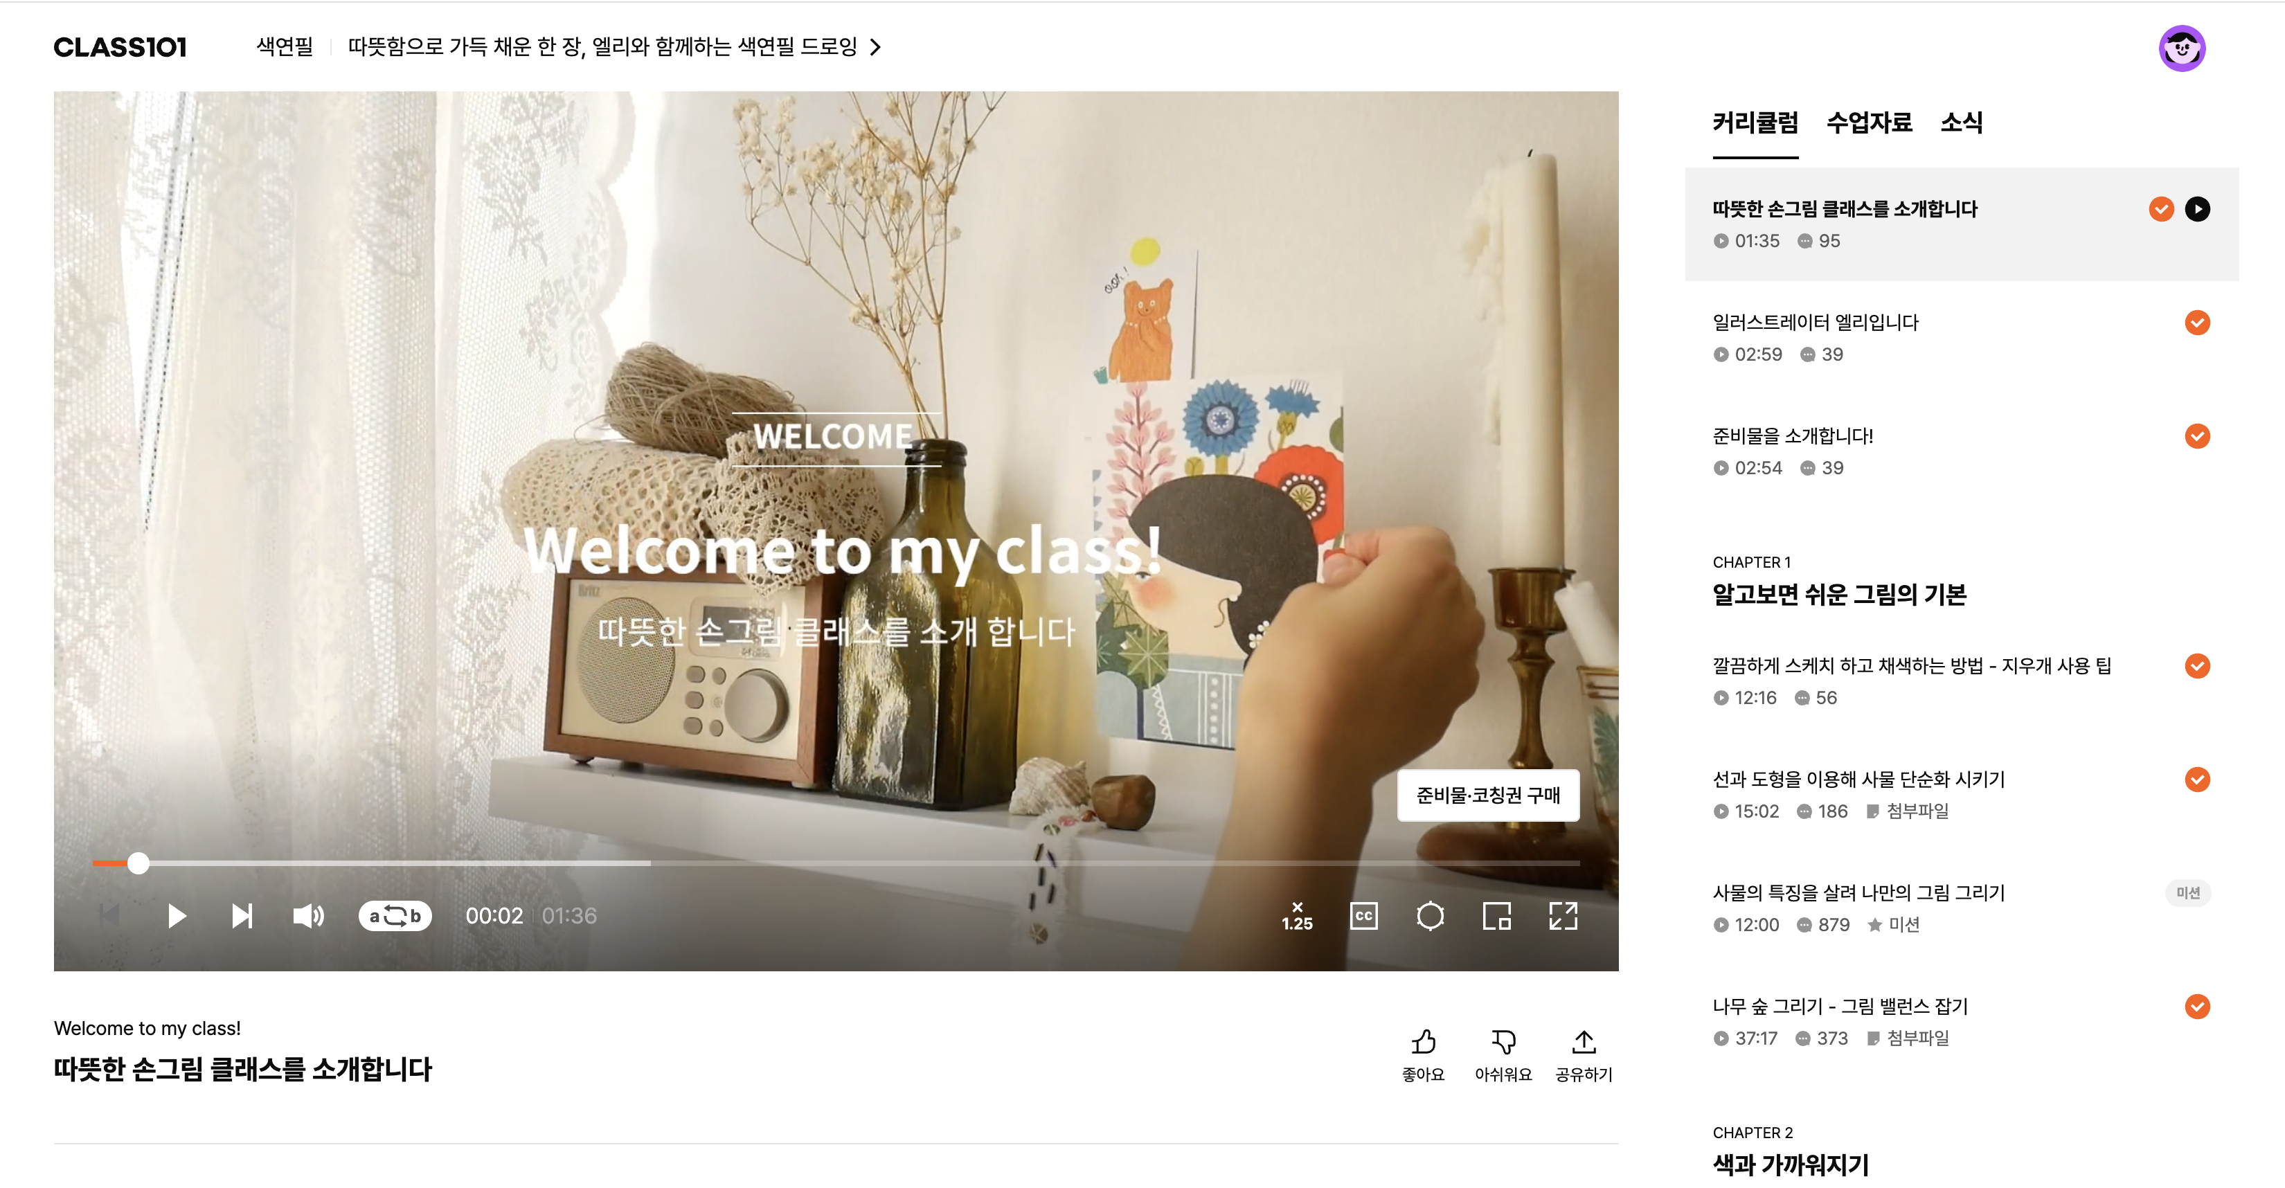Click the video progress bar handle
This screenshot has height=1188, width=2285.
[138, 863]
